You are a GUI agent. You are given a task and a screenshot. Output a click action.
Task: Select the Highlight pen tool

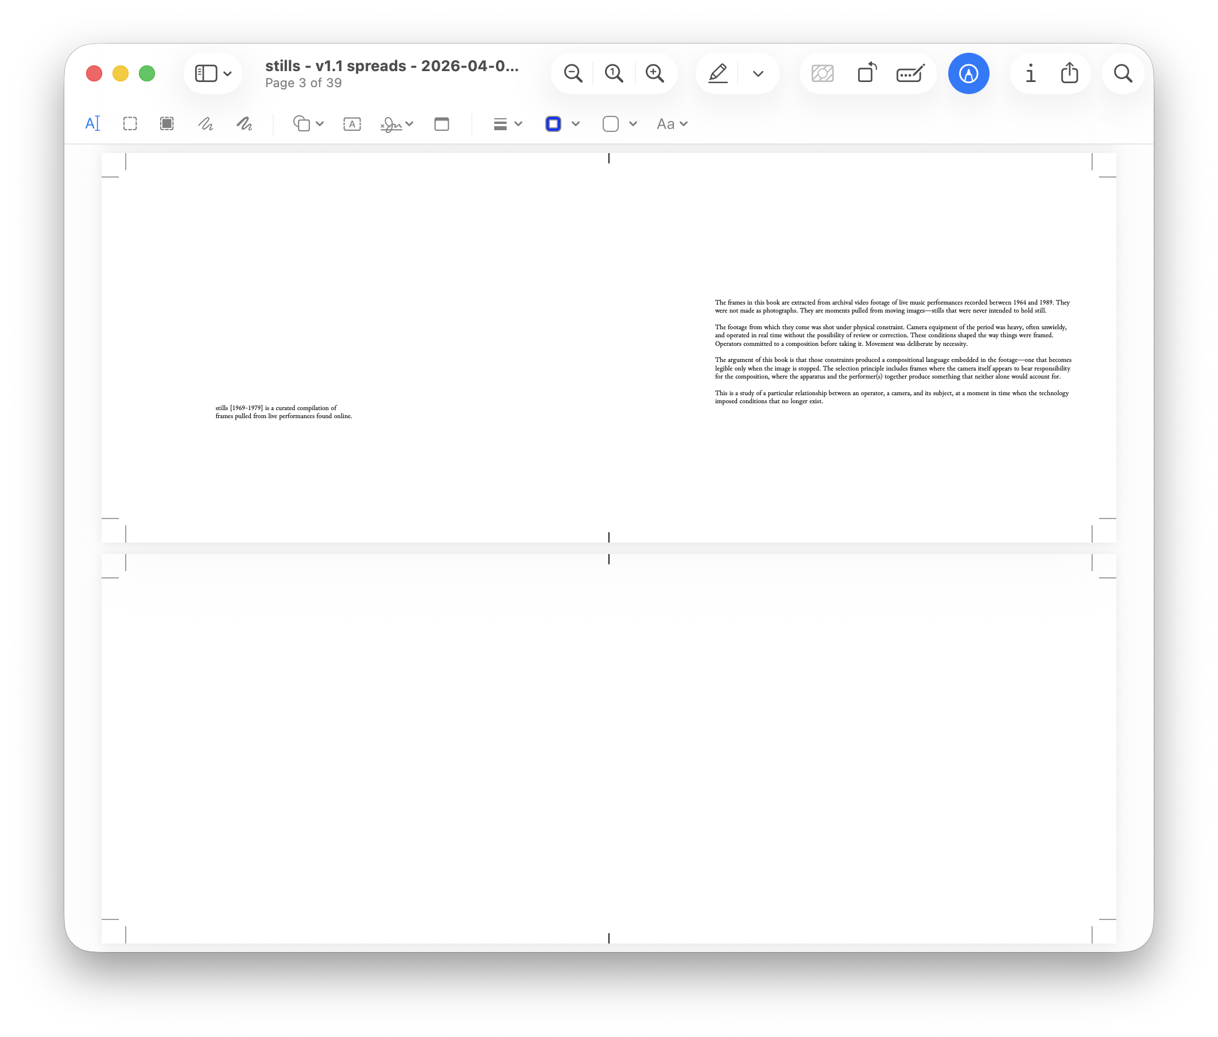click(717, 73)
